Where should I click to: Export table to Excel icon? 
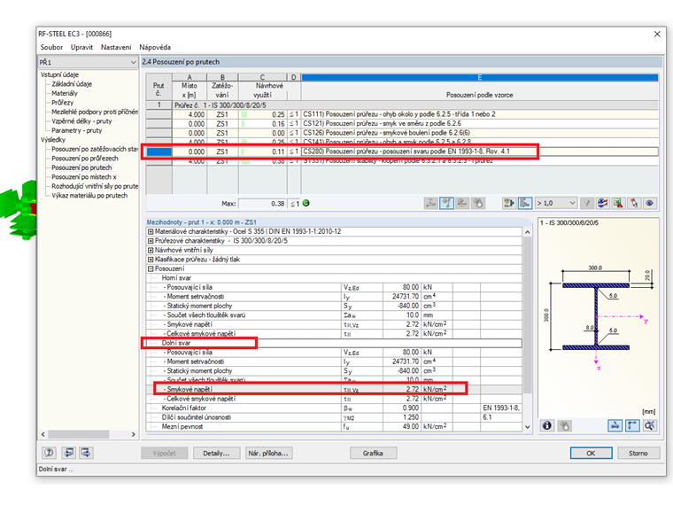click(x=618, y=203)
